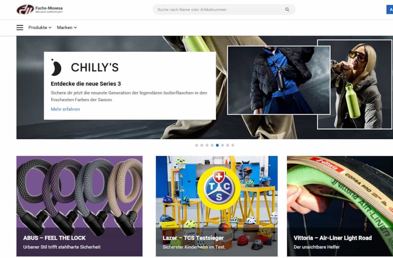The width and height of the screenshot is (393, 258).
Task: Open the Vittoria – Air-Liner Light Road tile
Action: click(340, 206)
